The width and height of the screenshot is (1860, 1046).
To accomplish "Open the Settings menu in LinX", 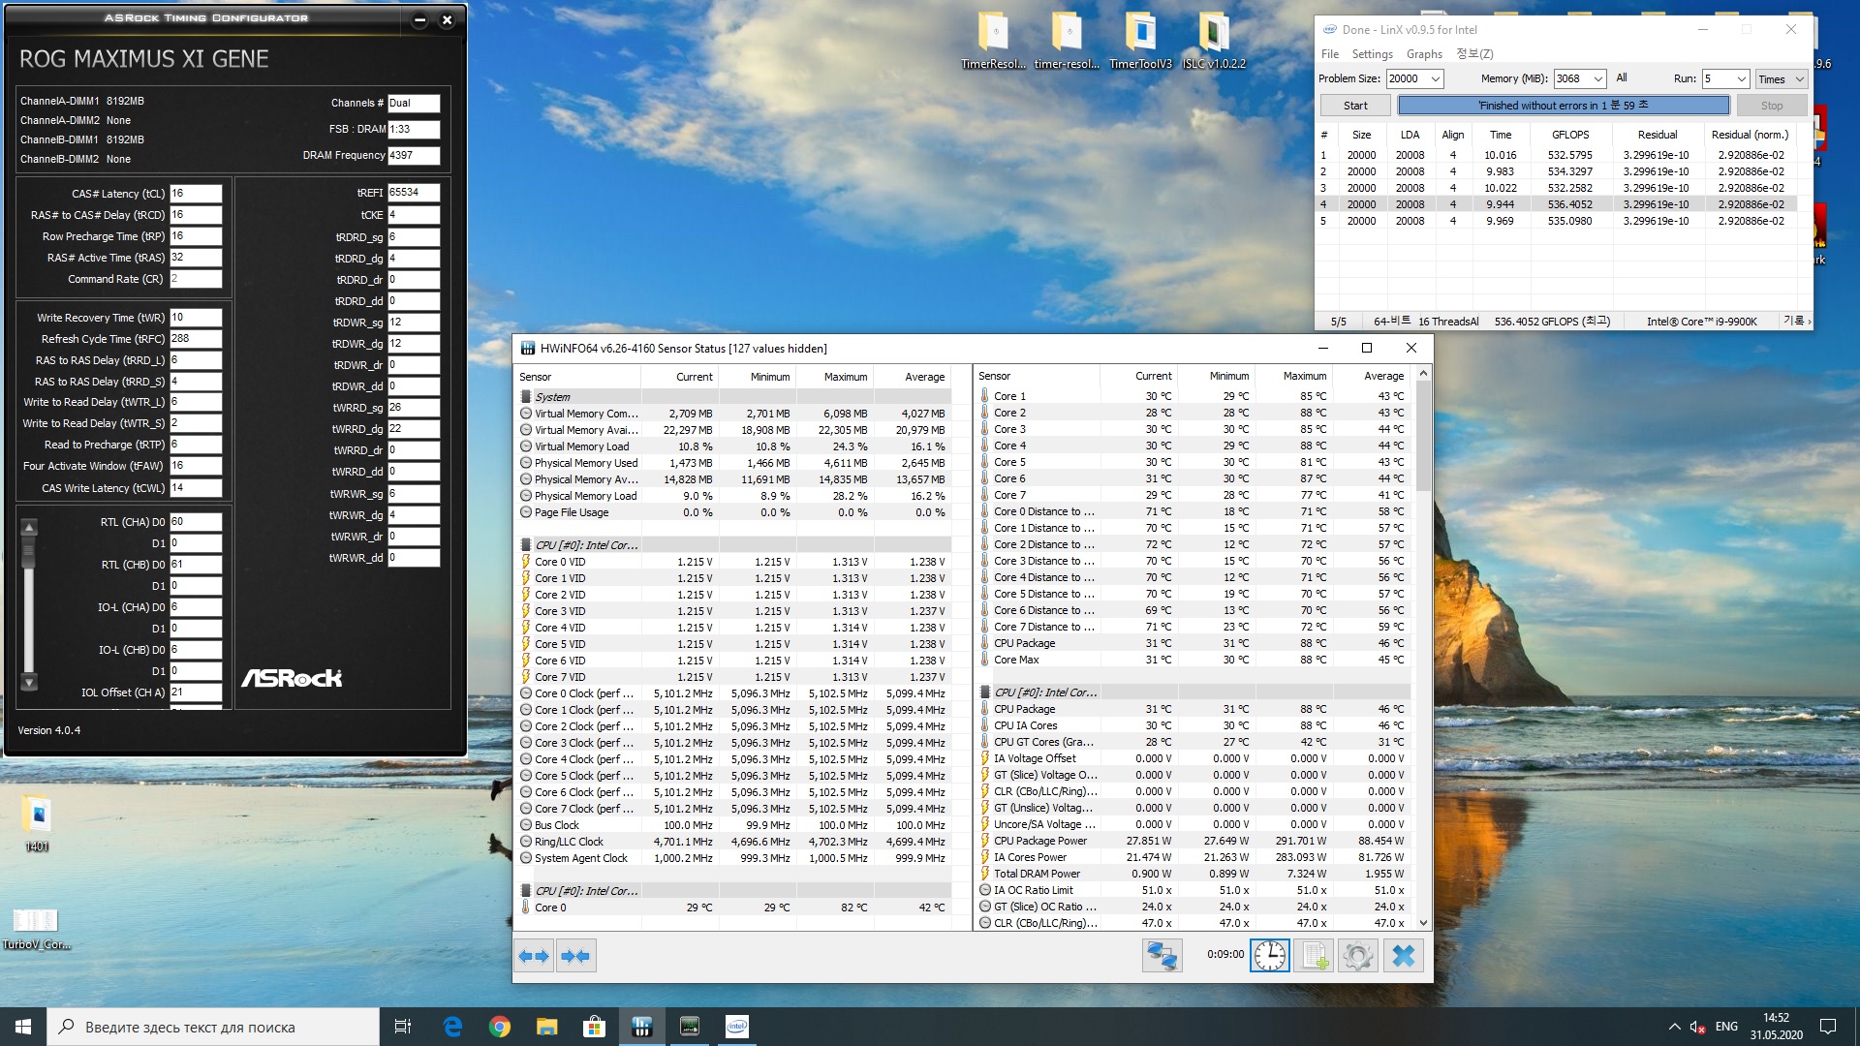I will click(1372, 54).
